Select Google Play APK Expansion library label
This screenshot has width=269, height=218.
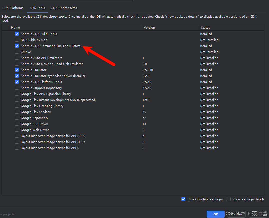[x=46, y=94]
